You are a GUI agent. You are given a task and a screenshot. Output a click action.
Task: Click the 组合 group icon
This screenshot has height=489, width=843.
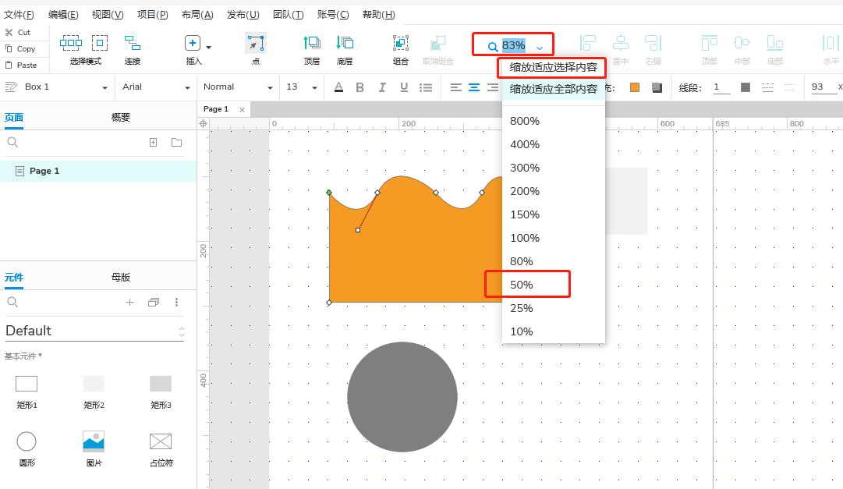[401, 42]
